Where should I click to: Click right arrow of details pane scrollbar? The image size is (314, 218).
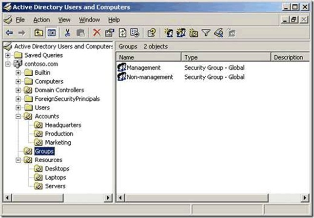[x=305, y=198]
